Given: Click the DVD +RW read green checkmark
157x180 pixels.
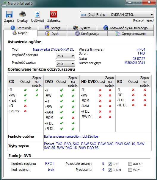Looking at the screenshot, I should point(62,107).
